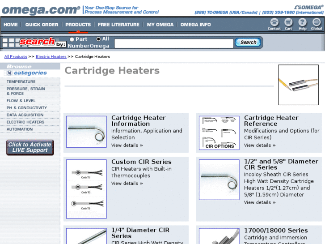
Task: View details for Custom CIR Series
Action: click(127, 184)
